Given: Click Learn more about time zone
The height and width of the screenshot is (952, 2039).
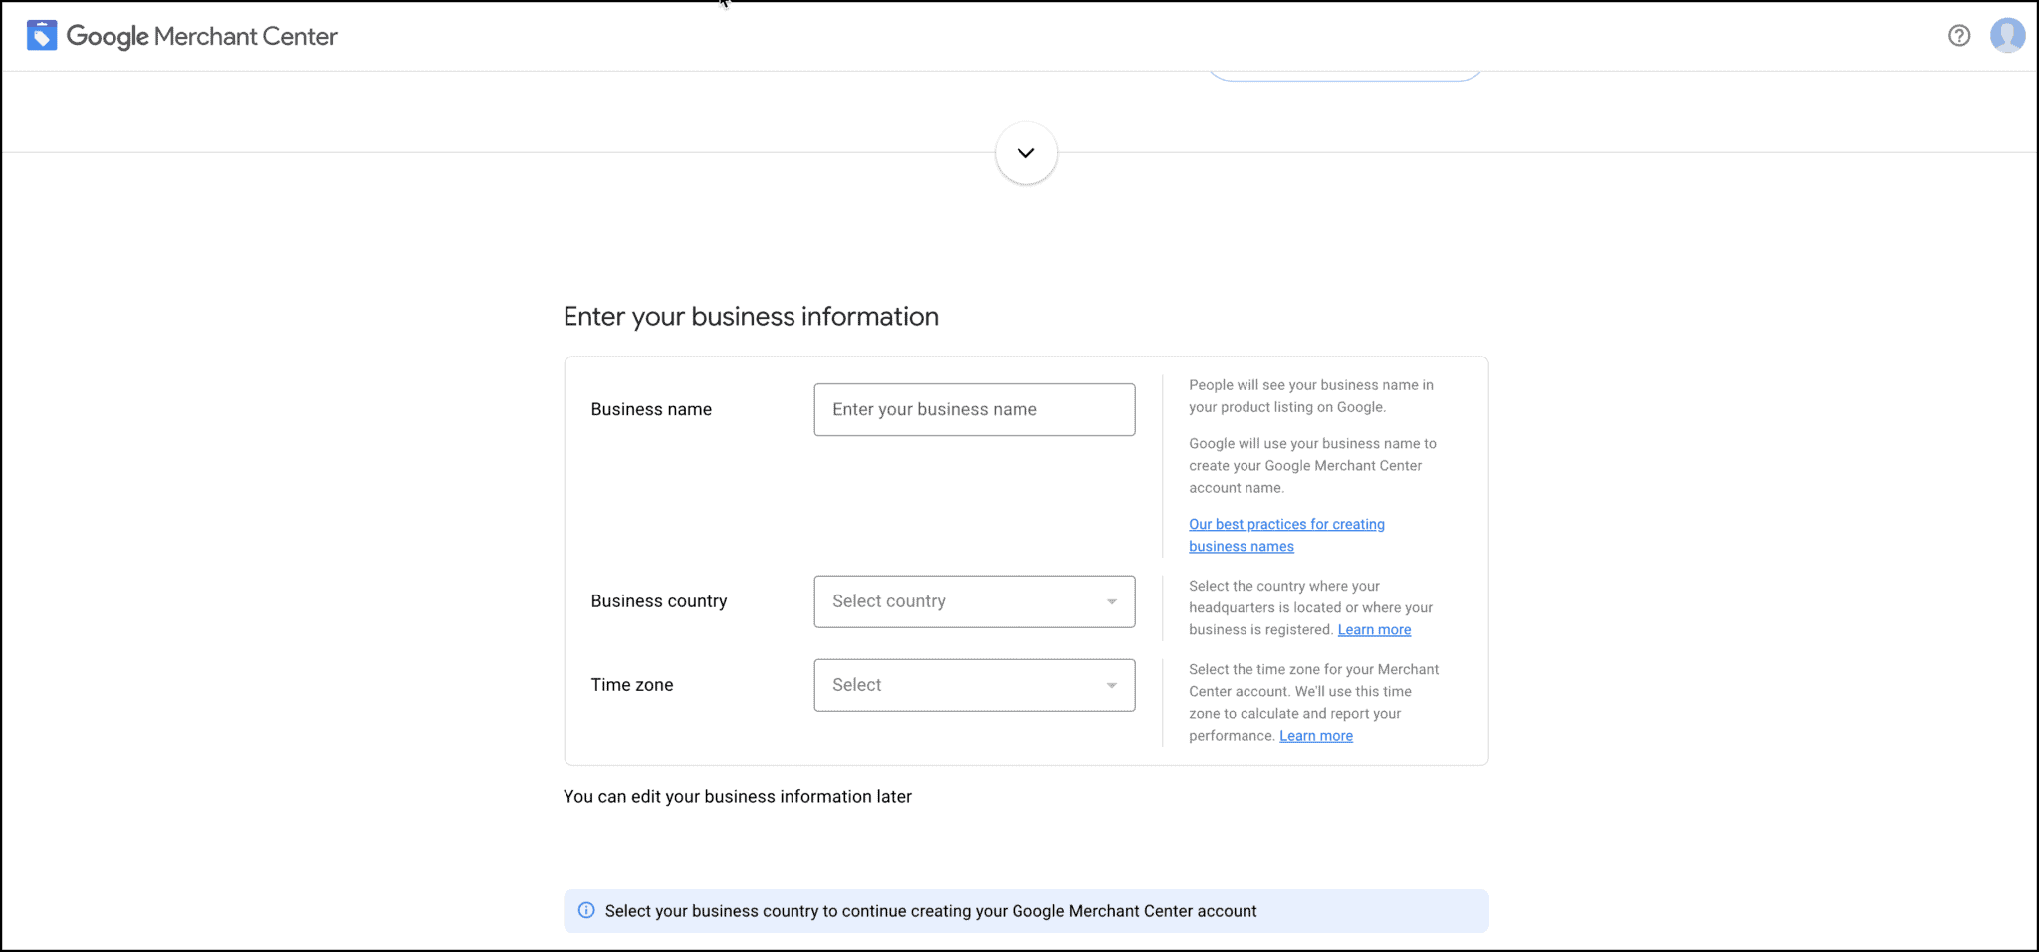Looking at the screenshot, I should tap(1316, 735).
